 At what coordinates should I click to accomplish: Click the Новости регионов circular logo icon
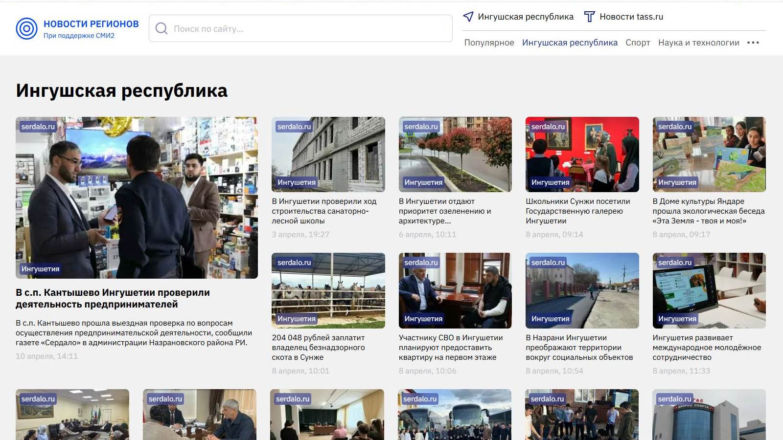pyautogui.click(x=26, y=29)
